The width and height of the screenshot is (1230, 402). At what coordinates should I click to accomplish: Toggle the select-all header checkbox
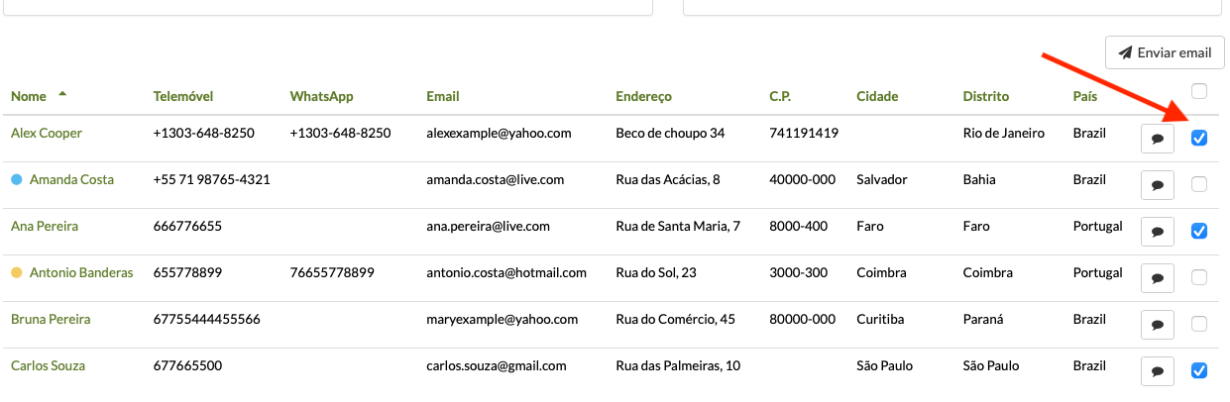pyautogui.click(x=1199, y=92)
